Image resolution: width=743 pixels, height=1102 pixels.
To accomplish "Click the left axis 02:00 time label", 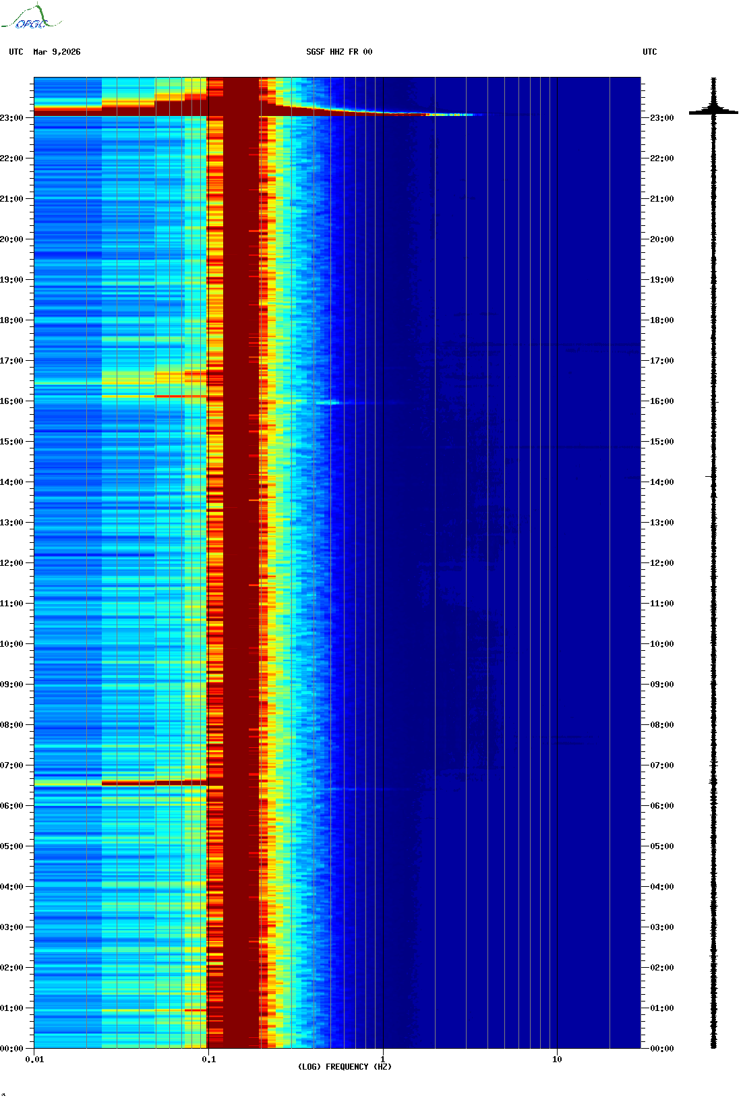I will pos(11,968).
